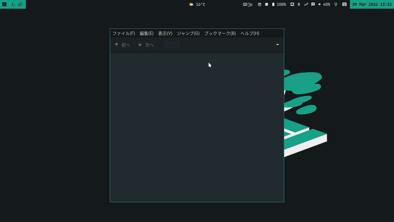Click the date and time clock

(x=372, y=4)
